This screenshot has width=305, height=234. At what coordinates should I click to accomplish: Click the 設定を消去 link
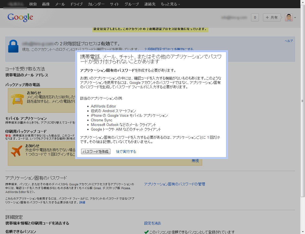click(x=152, y=223)
